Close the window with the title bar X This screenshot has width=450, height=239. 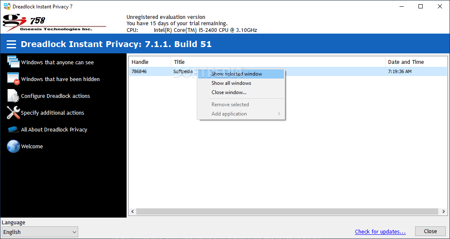439,6
